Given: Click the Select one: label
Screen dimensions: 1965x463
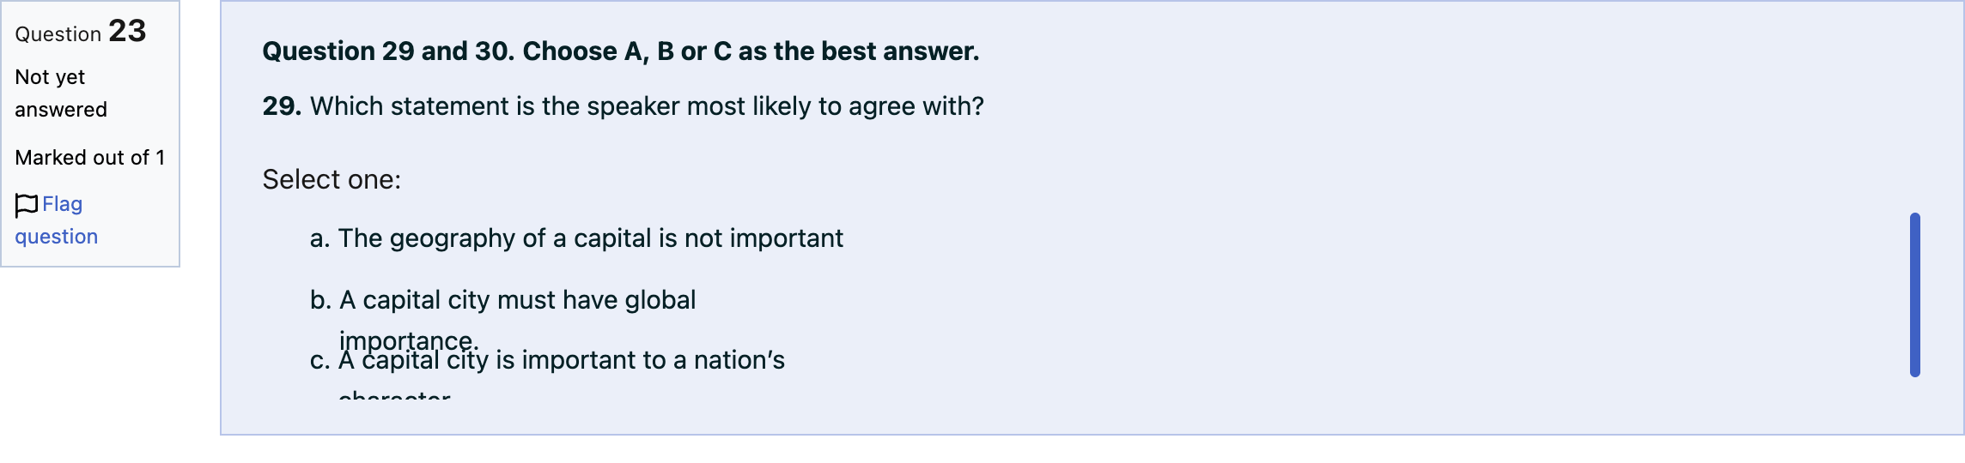Looking at the screenshot, I should [332, 180].
